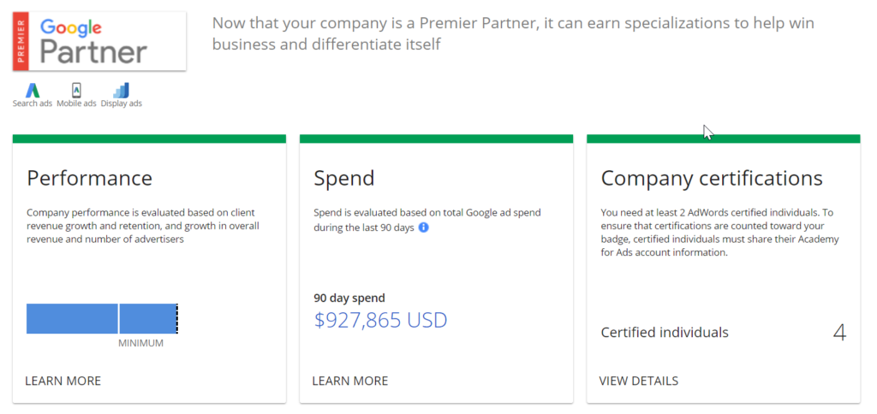Image resolution: width=877 pixels, height=414 pixels.
Task: Select the Spend card heading
Action: (x=344, y=179)
